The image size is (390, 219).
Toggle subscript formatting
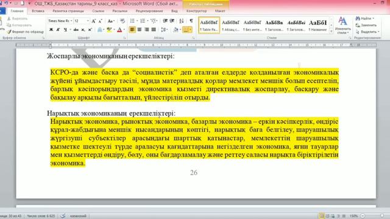pos(83,30)
